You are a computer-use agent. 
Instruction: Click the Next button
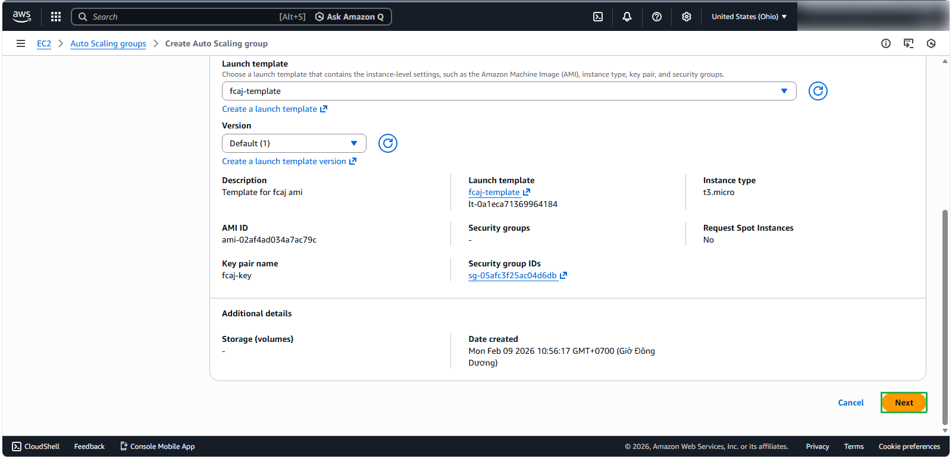(904, 403)
